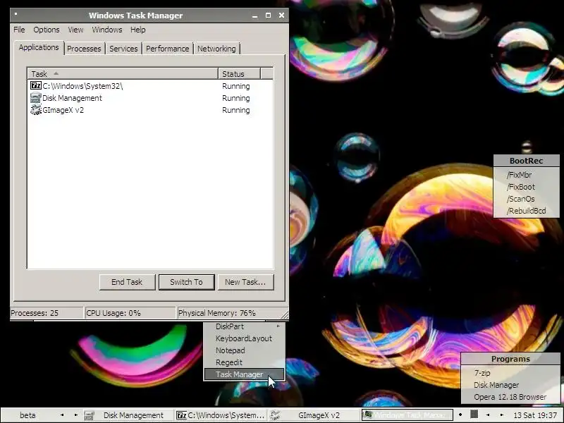Click the beta workspace label in taskbar

(x=27, y=415)
